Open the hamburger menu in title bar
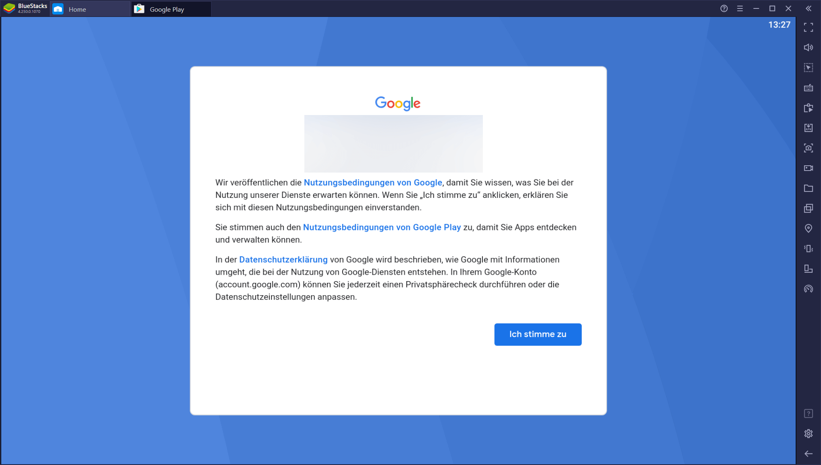Screen dimensions: 821x465 click(x=740, y=8)
